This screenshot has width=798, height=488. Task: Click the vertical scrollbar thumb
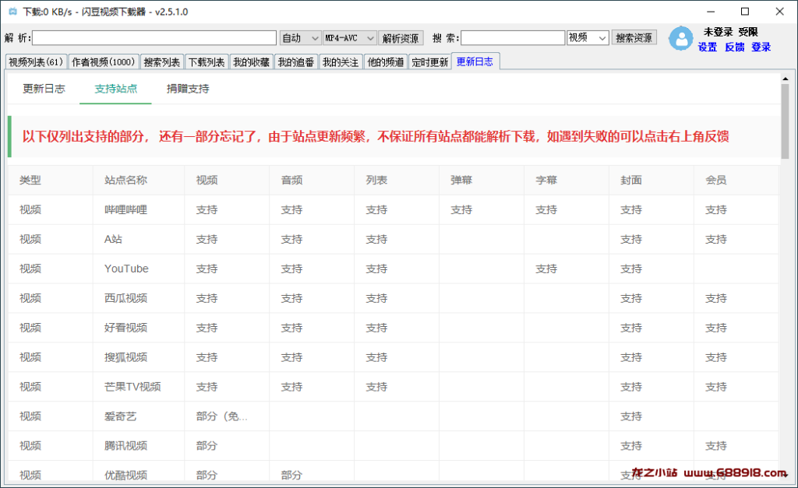786,121
